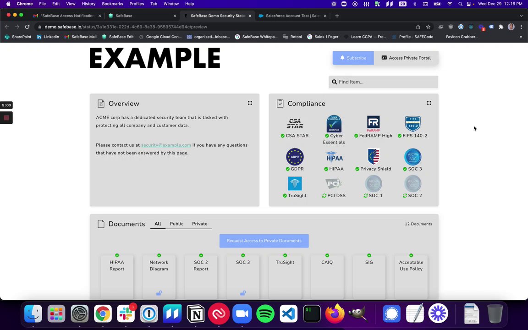Switch to the All documents tab
Image resolution: width=528 pixels, height=330 pixels.
click(x=158, y=224)
